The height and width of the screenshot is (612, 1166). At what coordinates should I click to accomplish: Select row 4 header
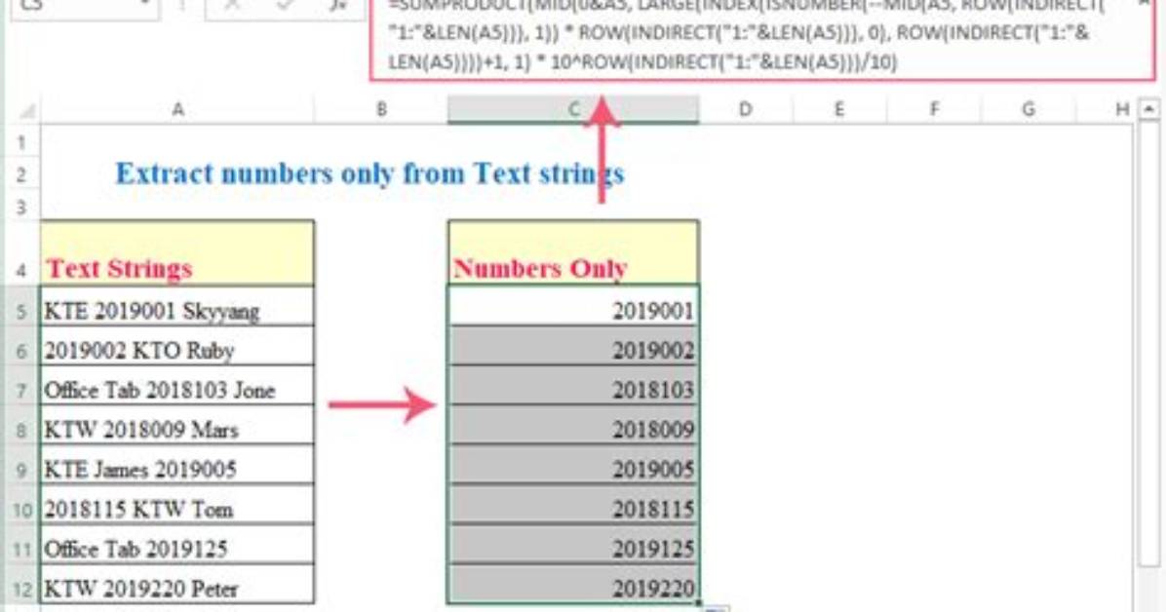20,253
